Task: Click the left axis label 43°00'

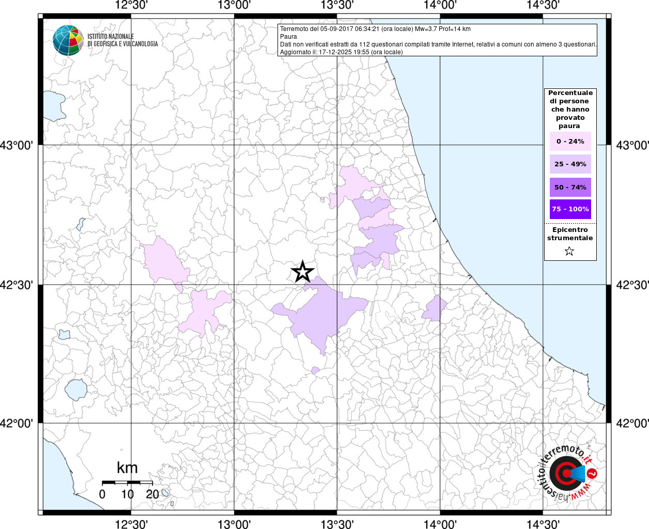Action: [x=17, y=146]
